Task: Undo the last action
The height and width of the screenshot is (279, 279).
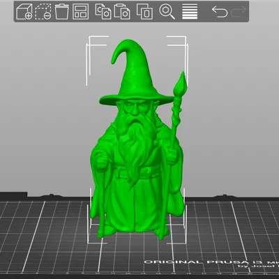Action: tap(220, 12)
